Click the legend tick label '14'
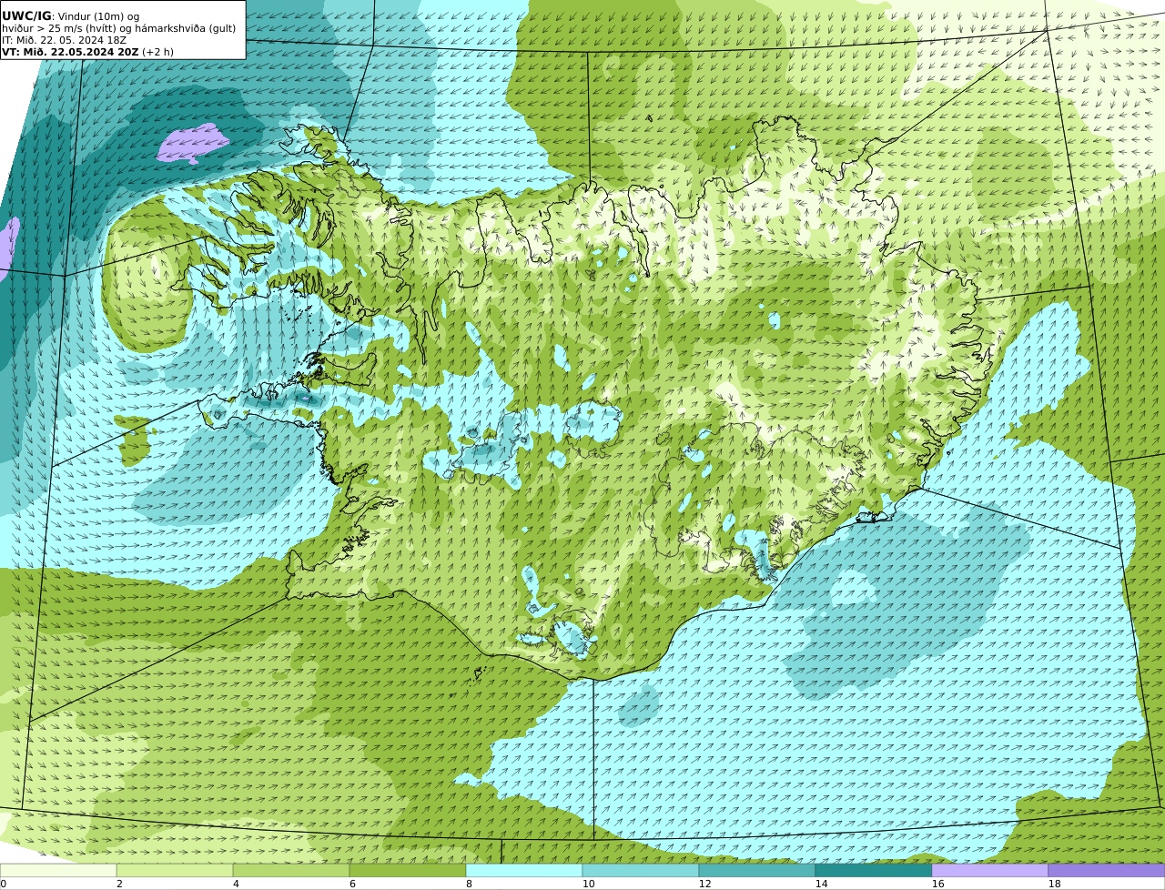The image size is (1165, 890). (821, 884)
